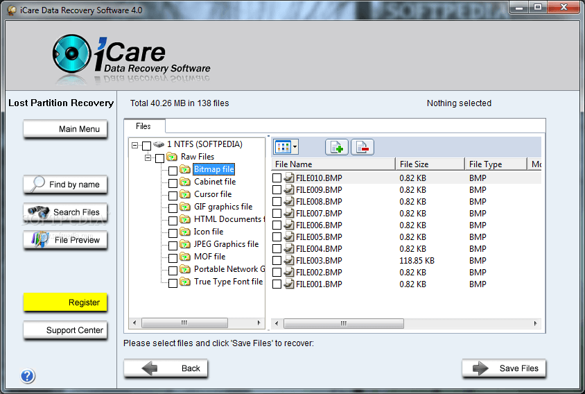Open the view mode dropdown arrow
Image resolution: width=585 pixels, height=394 pixels.
point(295,147)
